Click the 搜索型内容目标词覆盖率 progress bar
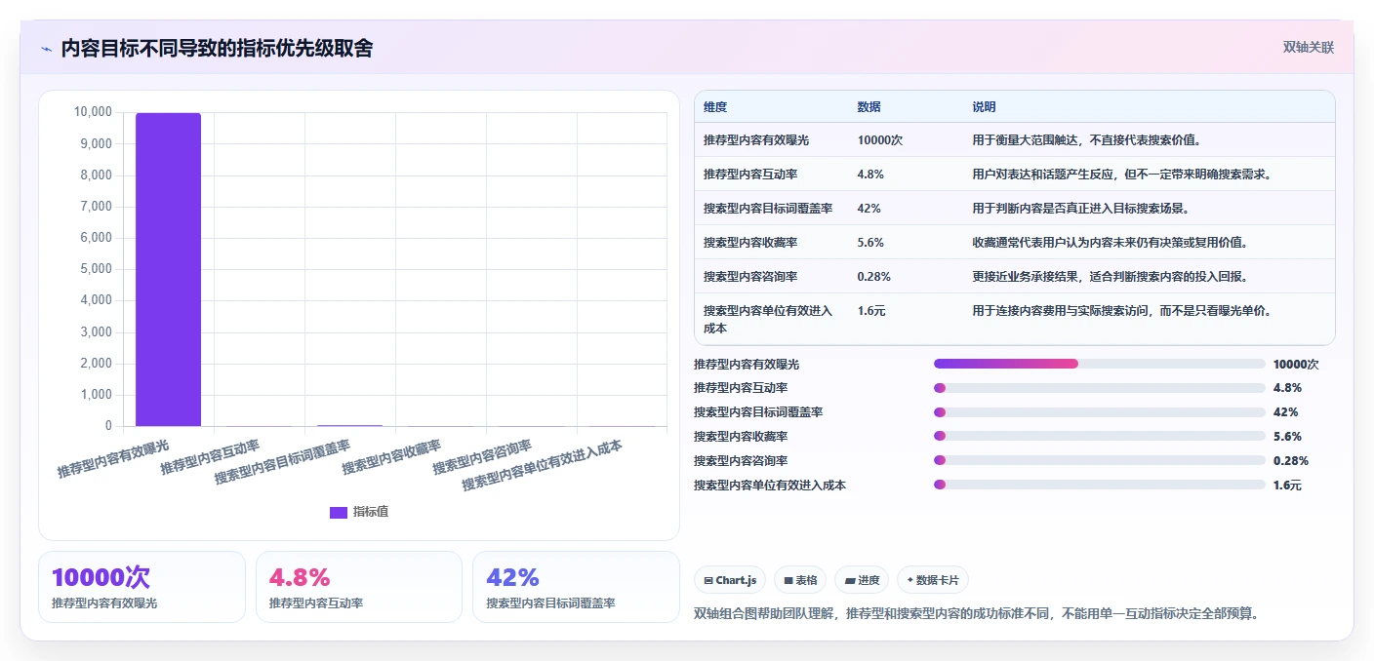This screenshot has height=661, width=1374. [x=1099, y=411]
